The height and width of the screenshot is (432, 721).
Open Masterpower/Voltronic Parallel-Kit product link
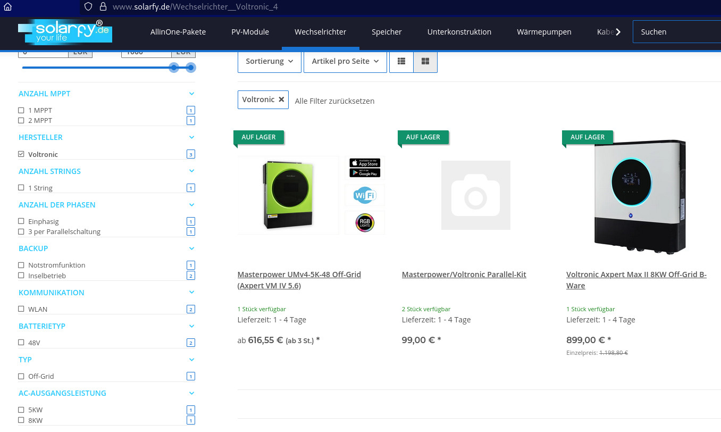click(x=464, y=275)
